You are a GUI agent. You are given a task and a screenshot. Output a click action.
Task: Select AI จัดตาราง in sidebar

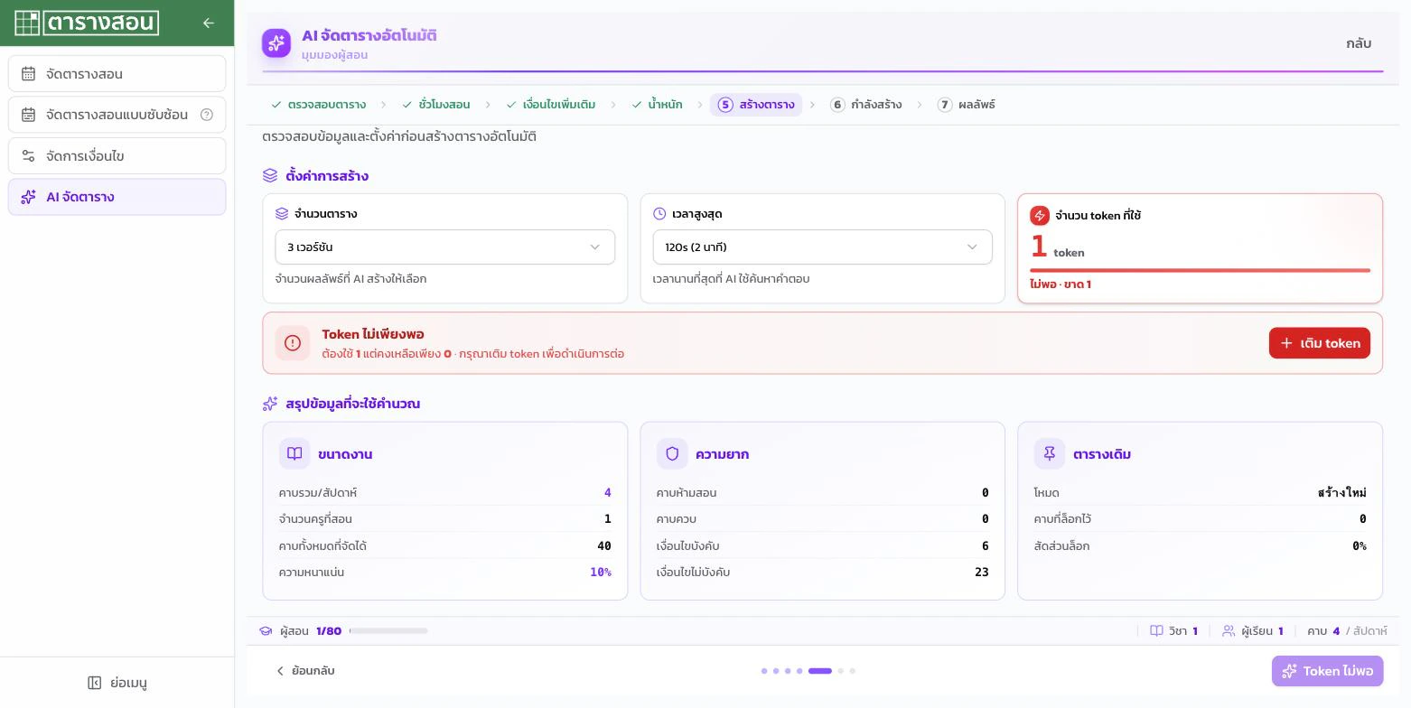point(117,197)
